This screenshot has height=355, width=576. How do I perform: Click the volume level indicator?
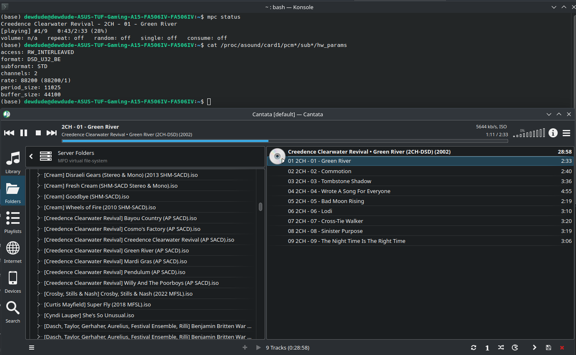pyautogui.click(x=529, y=133)
